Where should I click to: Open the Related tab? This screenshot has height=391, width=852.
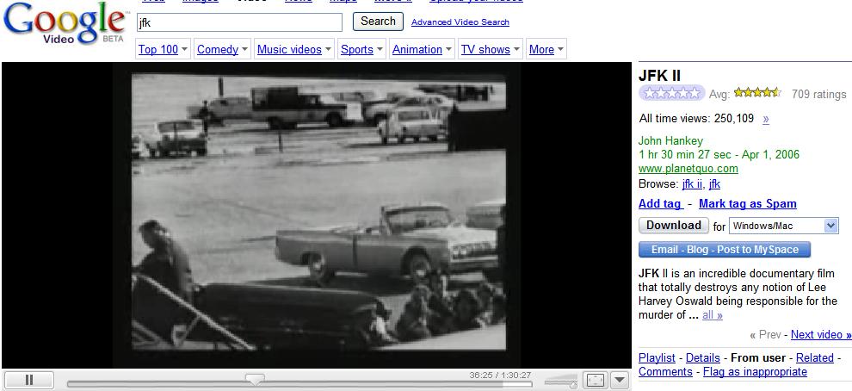click(814, 357)
